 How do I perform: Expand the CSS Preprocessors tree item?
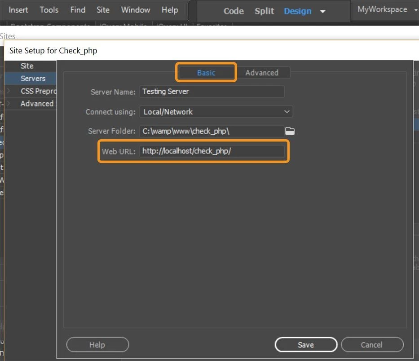(8, 91)
